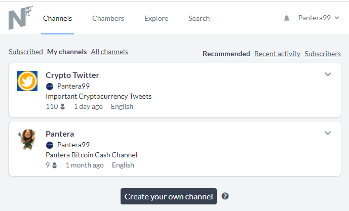Click Create your own channel button
Screen dimensions: 349x211
169,196
